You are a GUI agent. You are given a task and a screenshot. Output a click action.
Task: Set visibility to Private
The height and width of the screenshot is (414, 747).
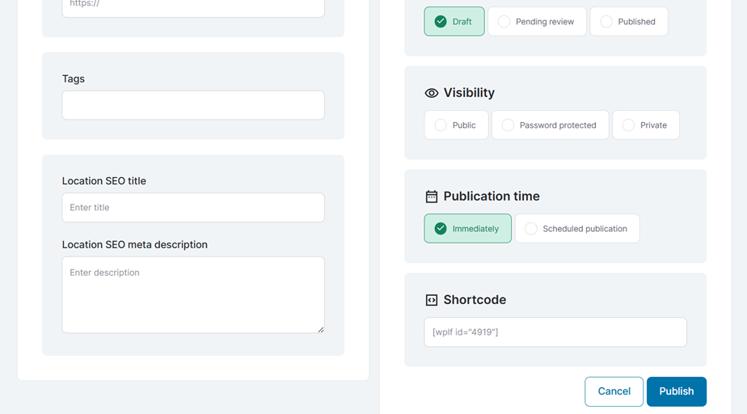tap(645, 125)
